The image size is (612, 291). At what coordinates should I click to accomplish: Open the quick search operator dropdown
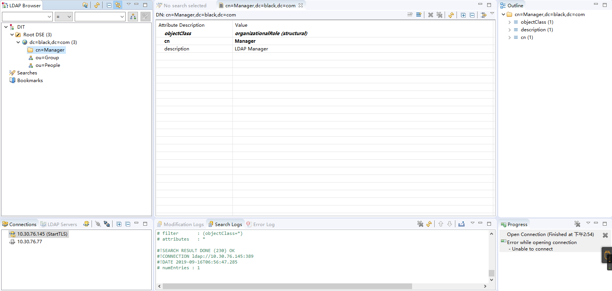(x=64, y=17)
